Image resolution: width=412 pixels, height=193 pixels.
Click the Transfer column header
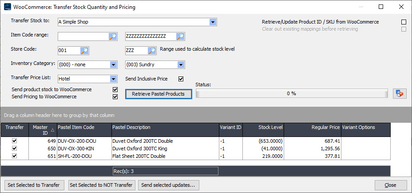point(15,130)
